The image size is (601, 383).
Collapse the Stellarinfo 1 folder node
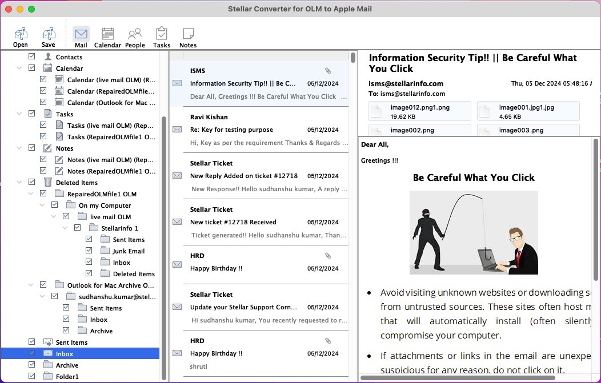(x=66, y=228)
